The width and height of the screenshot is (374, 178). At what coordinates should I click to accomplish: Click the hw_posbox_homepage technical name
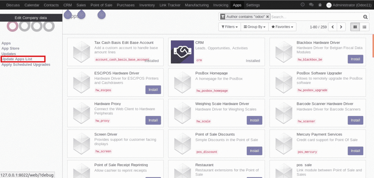pos(212,91)
